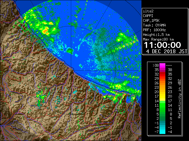Click the 'Height:1.5 km' line
Screen dimensions: 189x141
point(156,35)
